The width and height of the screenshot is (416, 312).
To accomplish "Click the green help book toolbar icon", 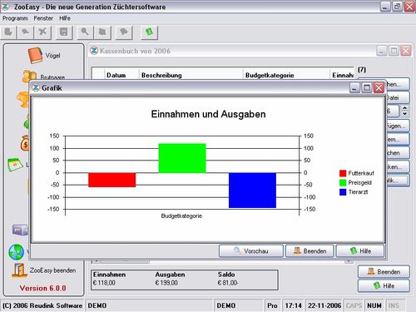I will [149, 32].
